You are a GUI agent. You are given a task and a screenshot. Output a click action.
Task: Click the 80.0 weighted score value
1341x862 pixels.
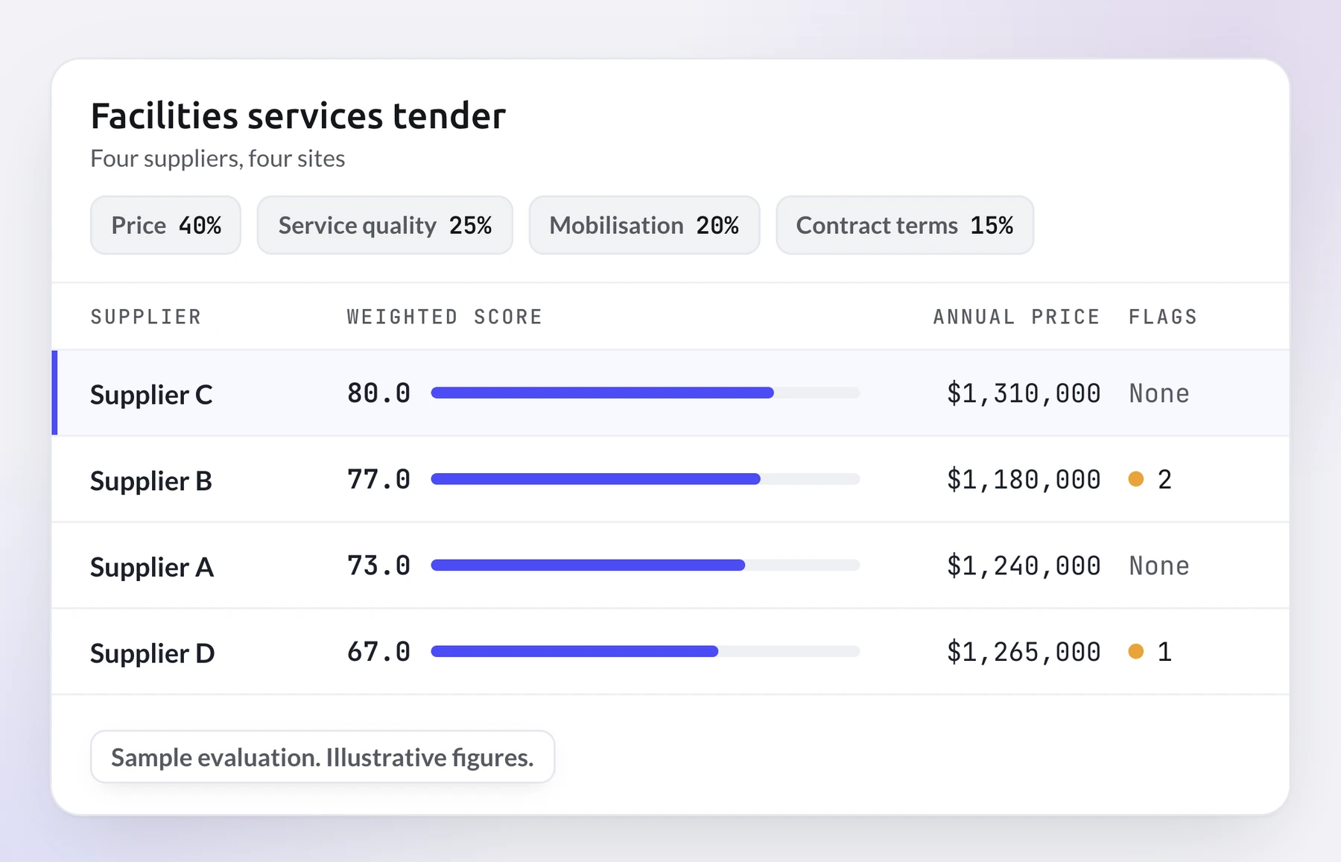coord(378,393)
